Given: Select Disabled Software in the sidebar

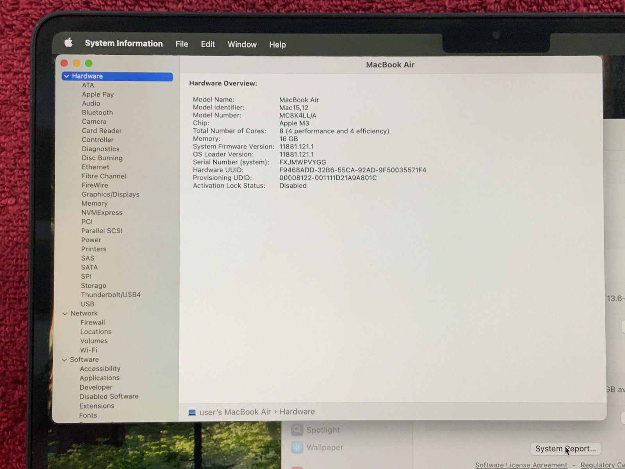Looking at the screenshot, I should point(109,396).
